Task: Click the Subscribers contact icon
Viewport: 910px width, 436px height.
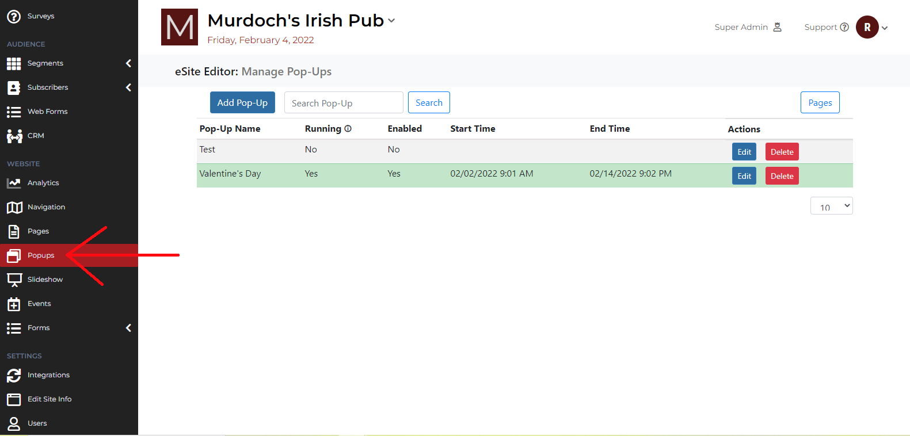Action: click(14, 88)
